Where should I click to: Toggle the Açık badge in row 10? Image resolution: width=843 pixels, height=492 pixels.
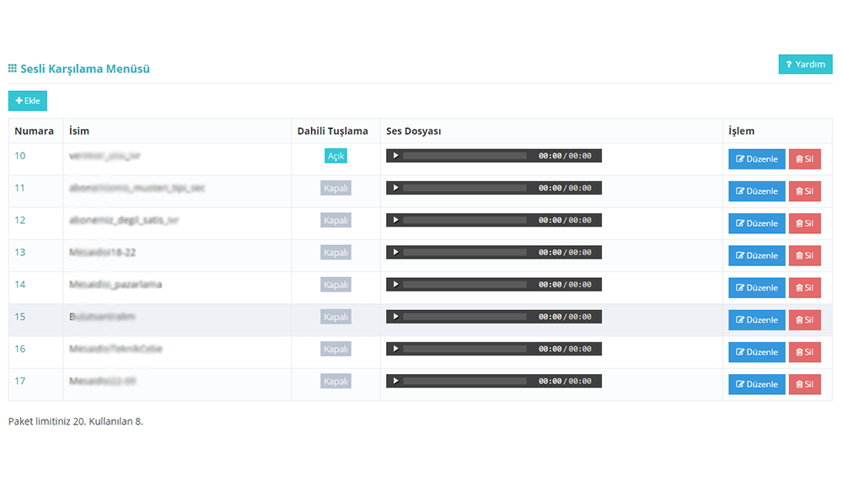click(x=336, y=156)
